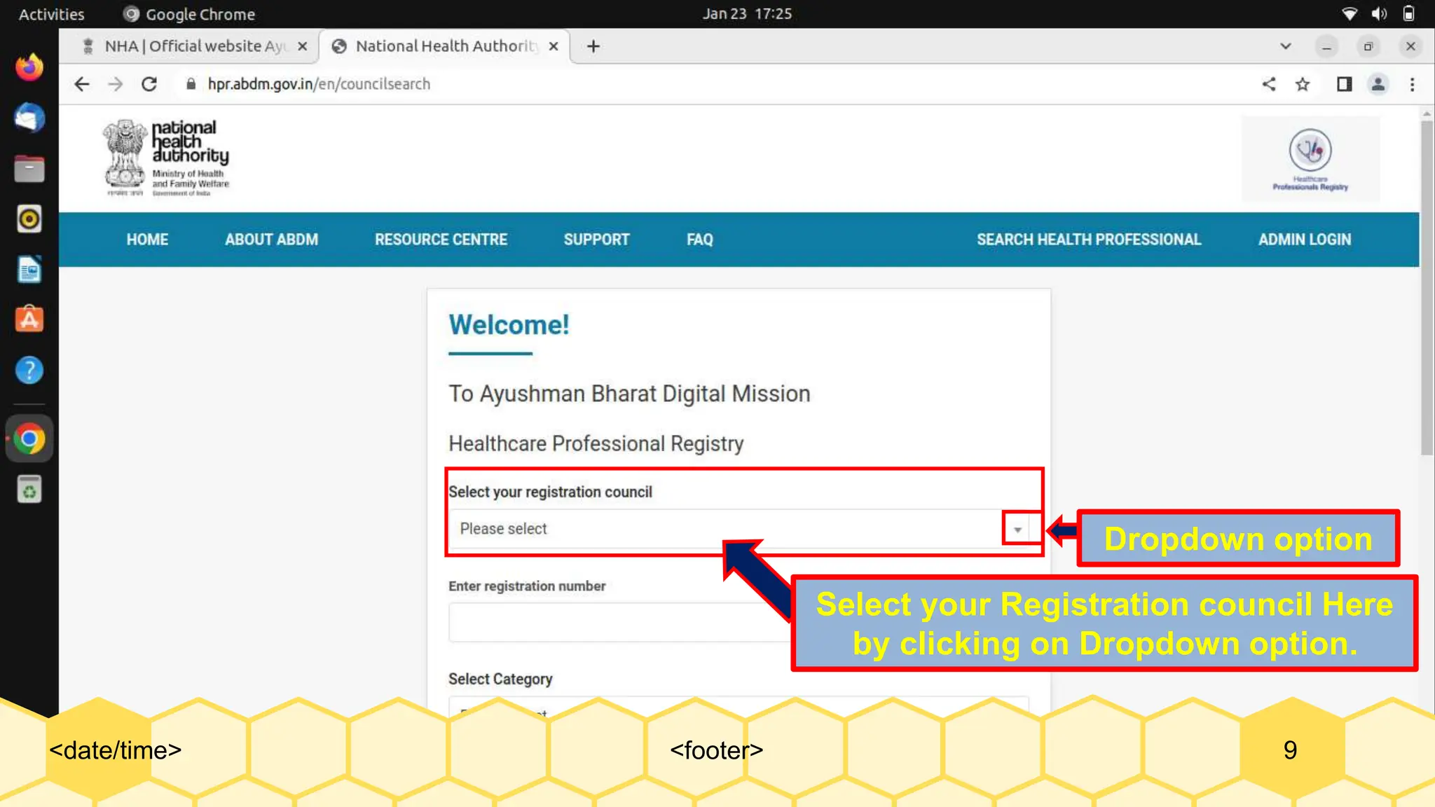Image resolution: width=1435 pixels, height=807 pixels.
Task: Launch Thunderbird mail from the dock
Action: pyautogui.click(x=29, y=118)
